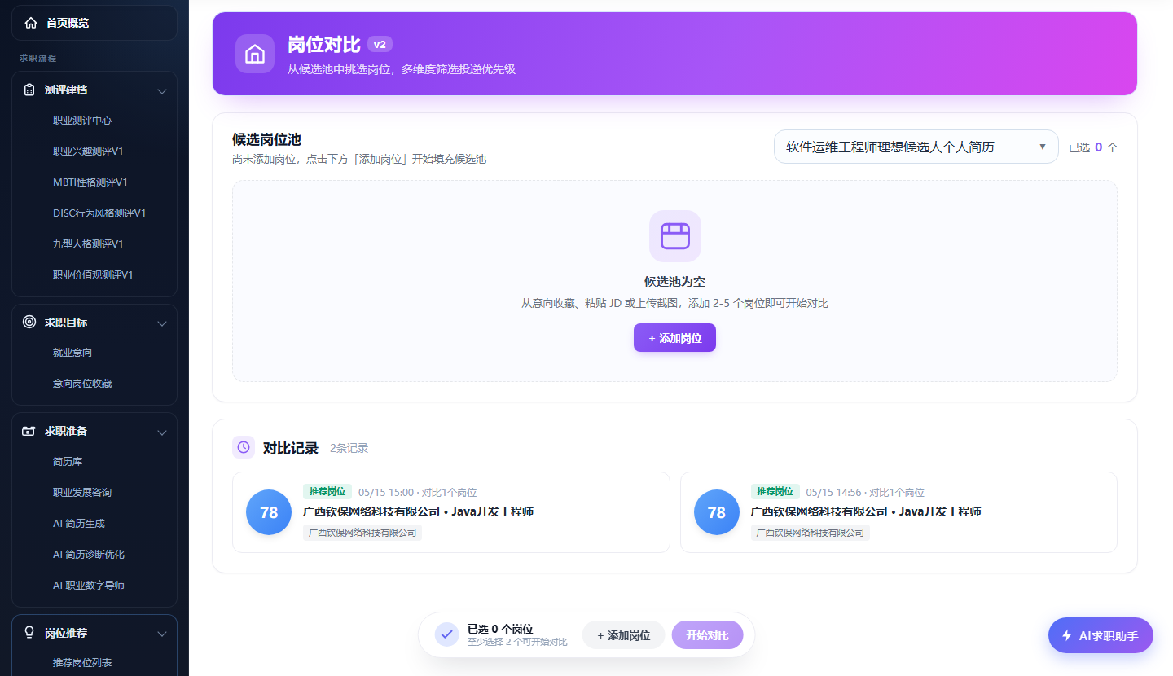Click the 78 score circle on the 05/15 15:00 record
This screenshot has height=676, width=1173.
269,512
